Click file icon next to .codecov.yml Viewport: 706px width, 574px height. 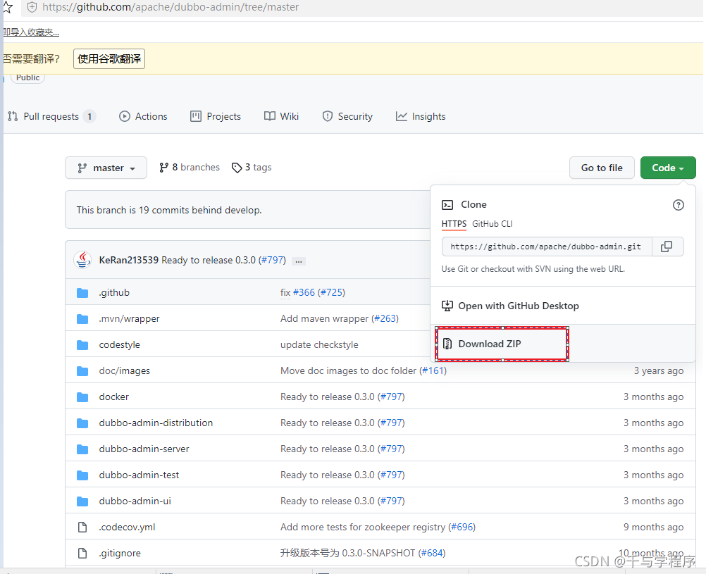click(x=82, y=528)
